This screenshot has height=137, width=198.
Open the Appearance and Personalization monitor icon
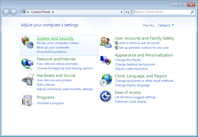click(106, 60)
